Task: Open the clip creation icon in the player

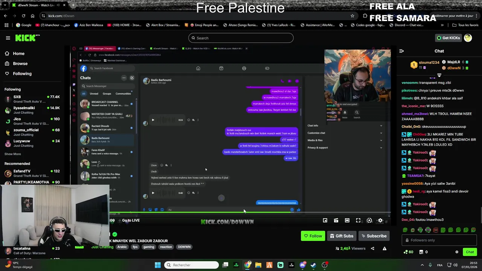Action: click(x=336, y=221)
